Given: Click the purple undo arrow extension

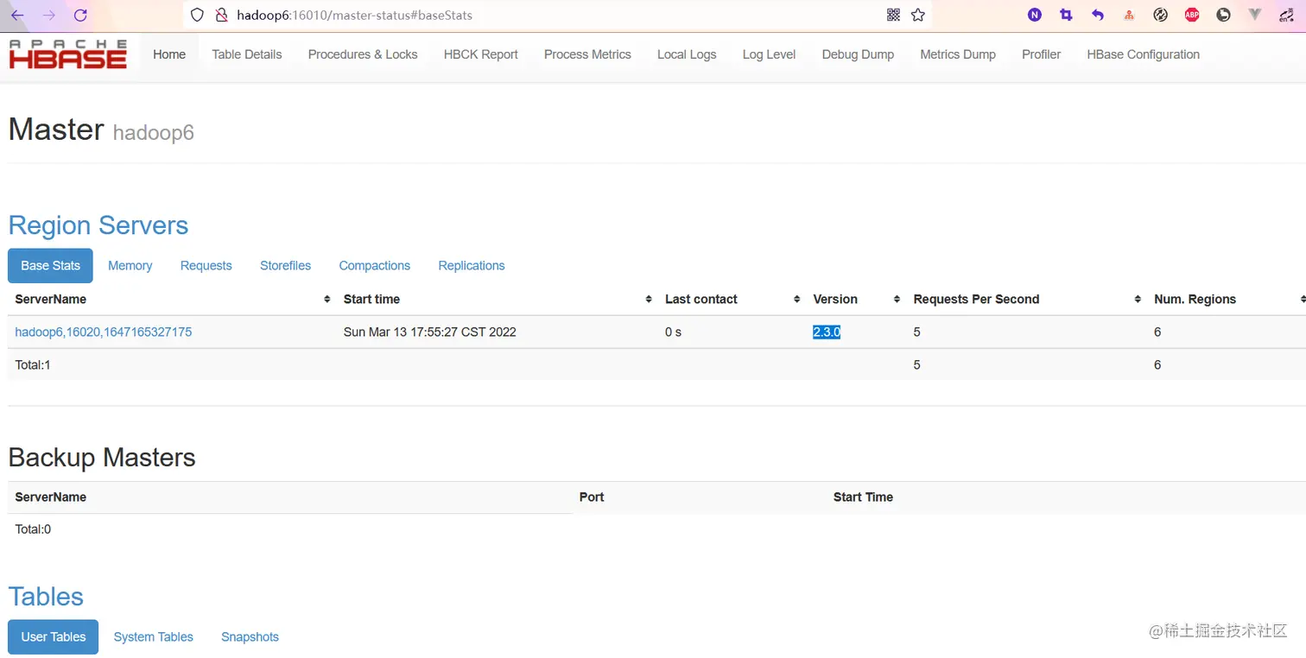Looking at the screenshot, I should click(x=1098, y=15).
